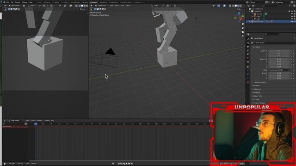Toggle gizmo display in main viewport header
296x166 pixels.
tap(219, 6)
